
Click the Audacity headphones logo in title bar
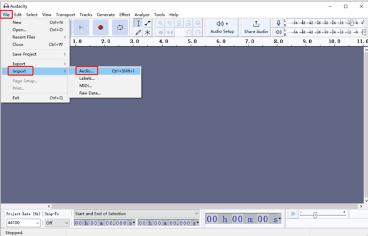point(6,6)
